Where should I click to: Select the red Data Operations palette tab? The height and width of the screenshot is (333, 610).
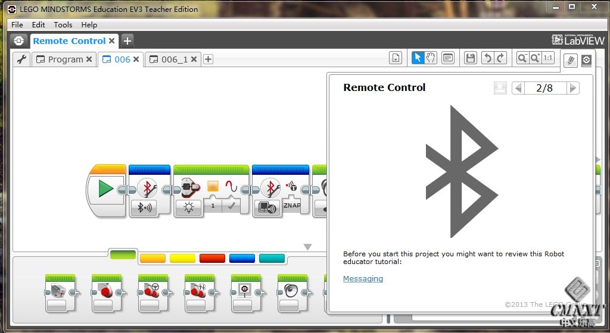(212, 258)
